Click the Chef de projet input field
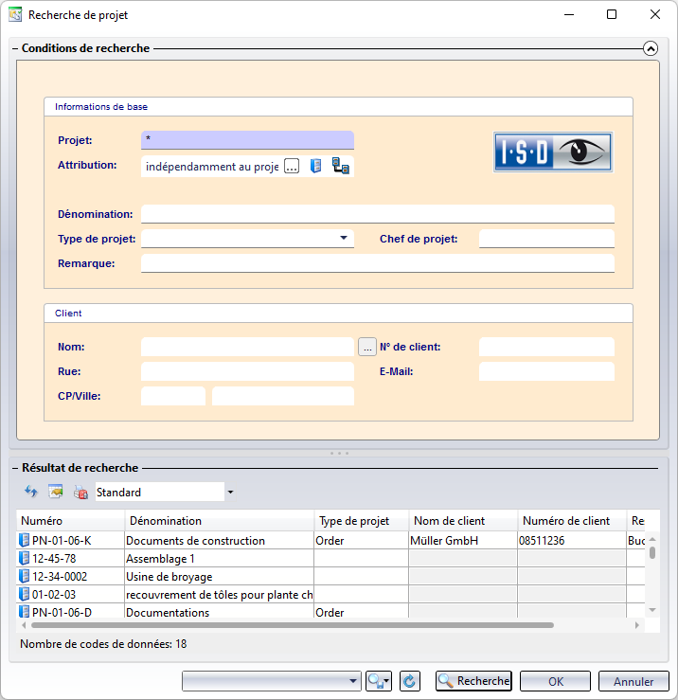 [x=546, y=239]
